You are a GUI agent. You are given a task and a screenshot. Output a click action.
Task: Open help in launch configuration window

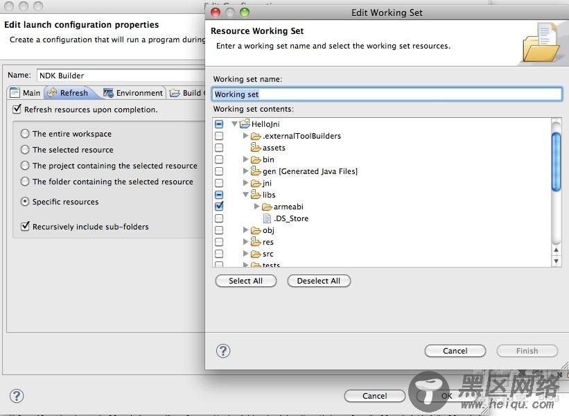click(17, 396)
